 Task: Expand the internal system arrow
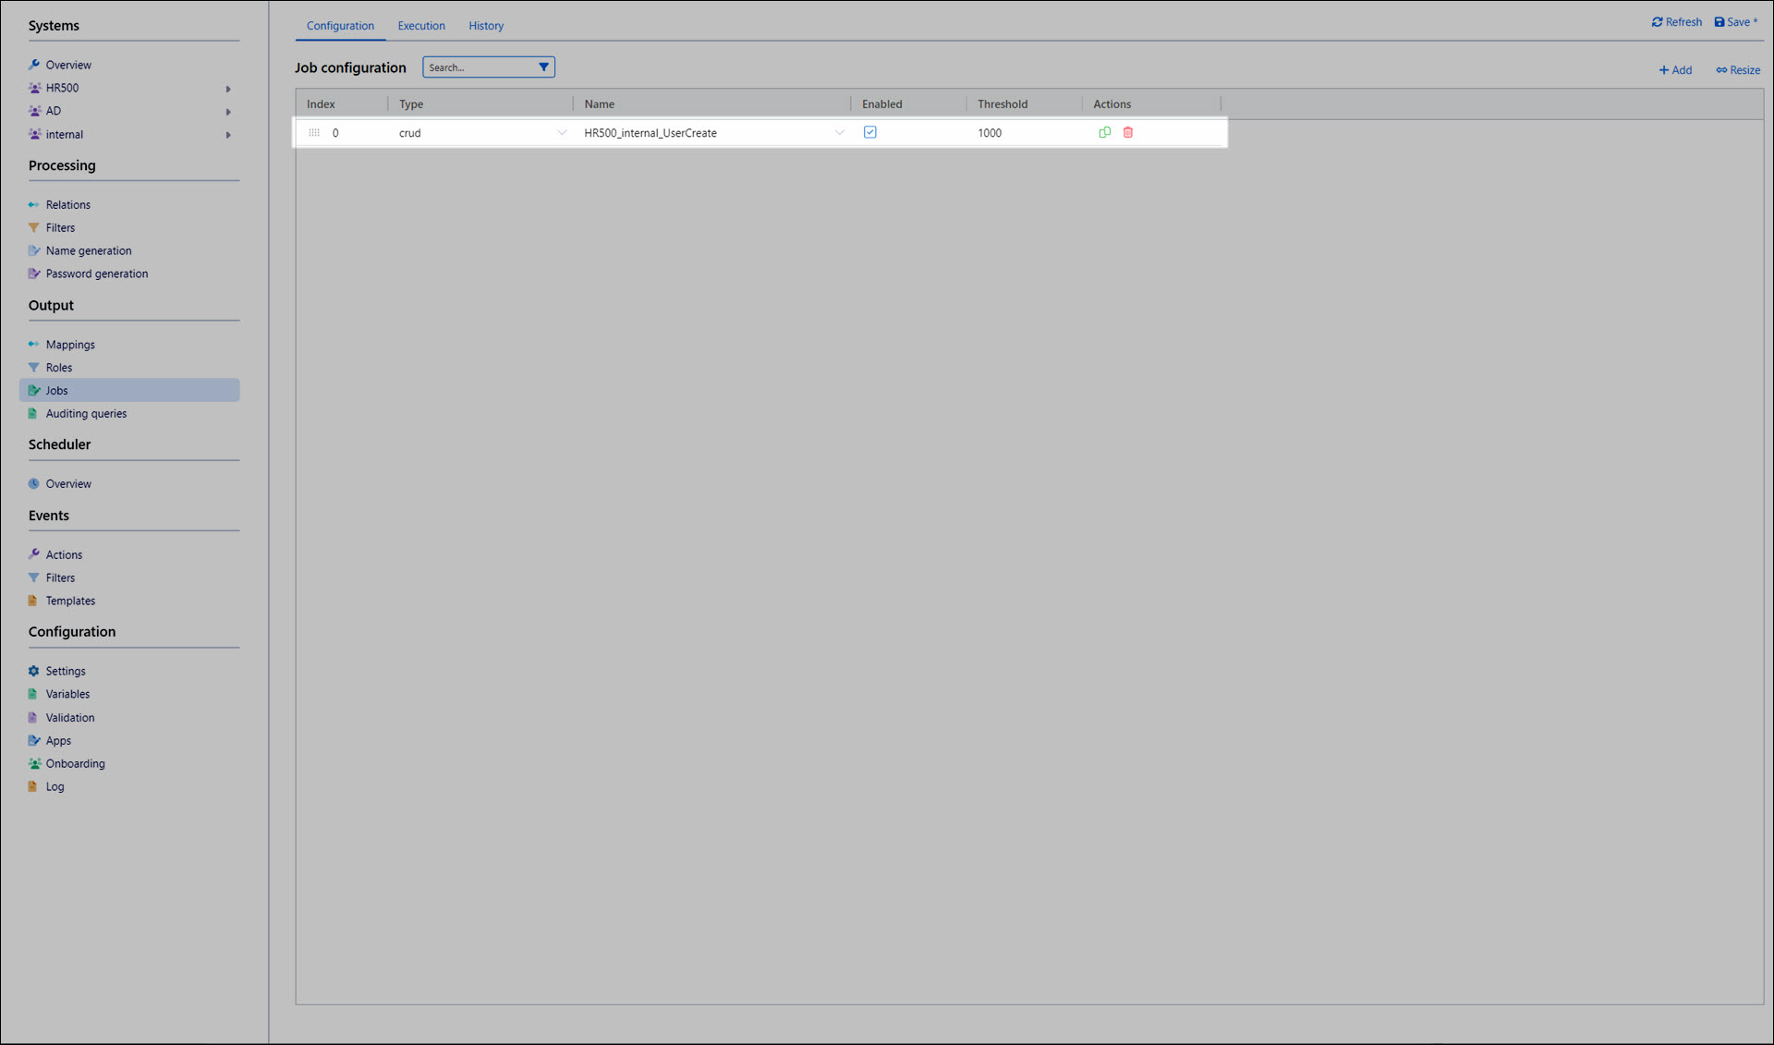click(228, 135)
